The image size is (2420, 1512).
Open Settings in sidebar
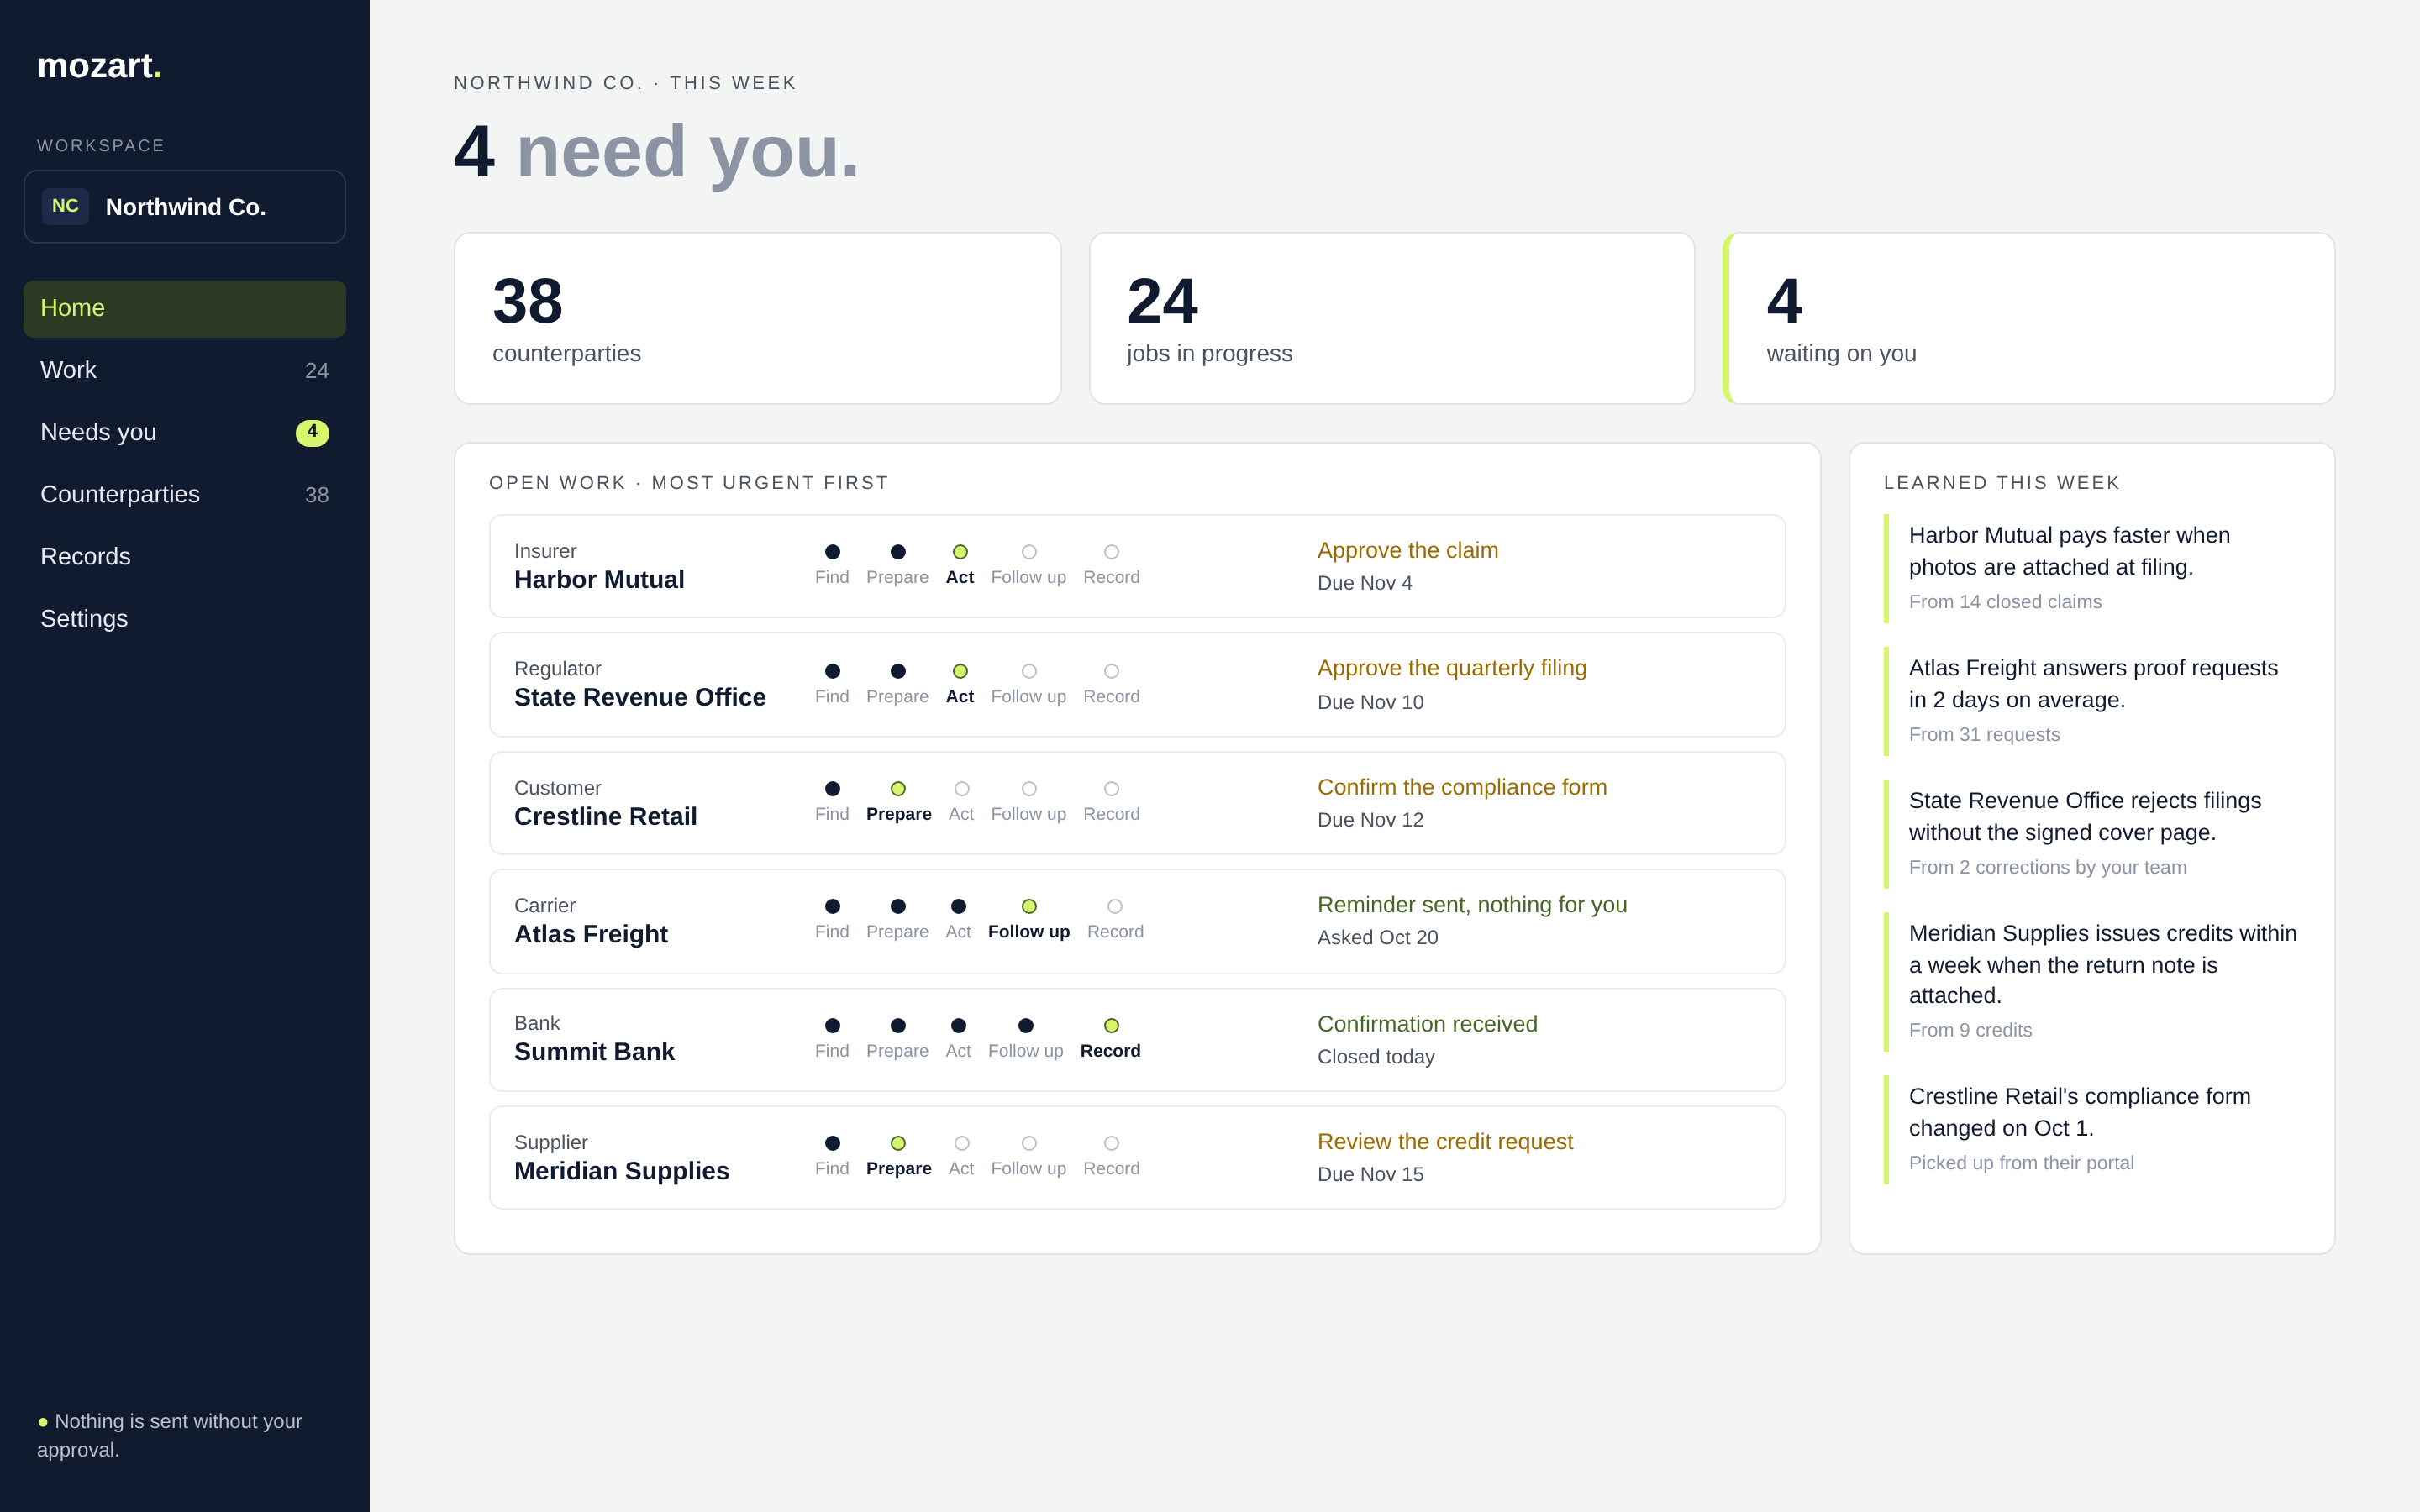click(184, 618)
